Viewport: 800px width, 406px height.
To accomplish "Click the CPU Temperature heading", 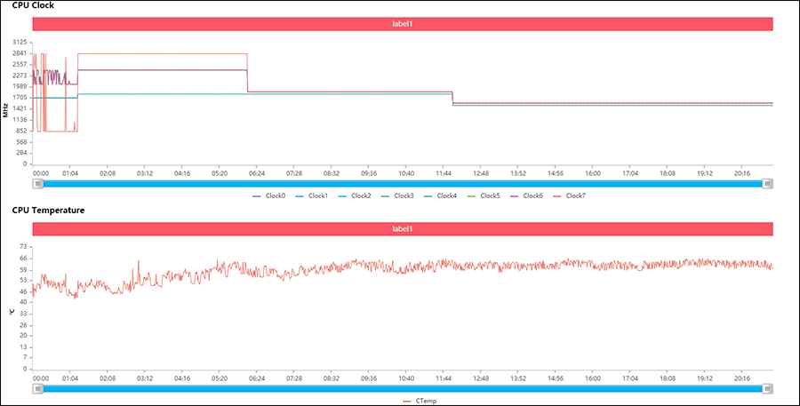I will pos(49,211).
